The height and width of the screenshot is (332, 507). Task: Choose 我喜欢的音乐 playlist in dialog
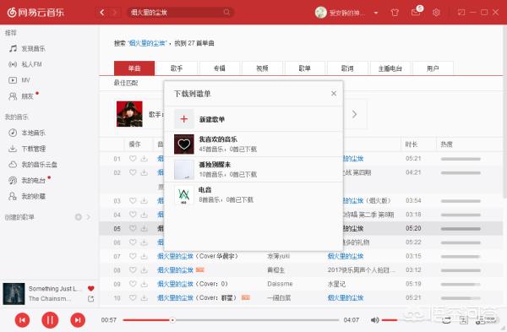[253, 144]
